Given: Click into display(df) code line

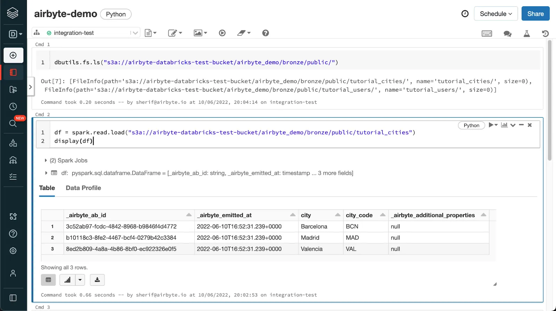Looking at the screenshot, I should pos(74,141).
